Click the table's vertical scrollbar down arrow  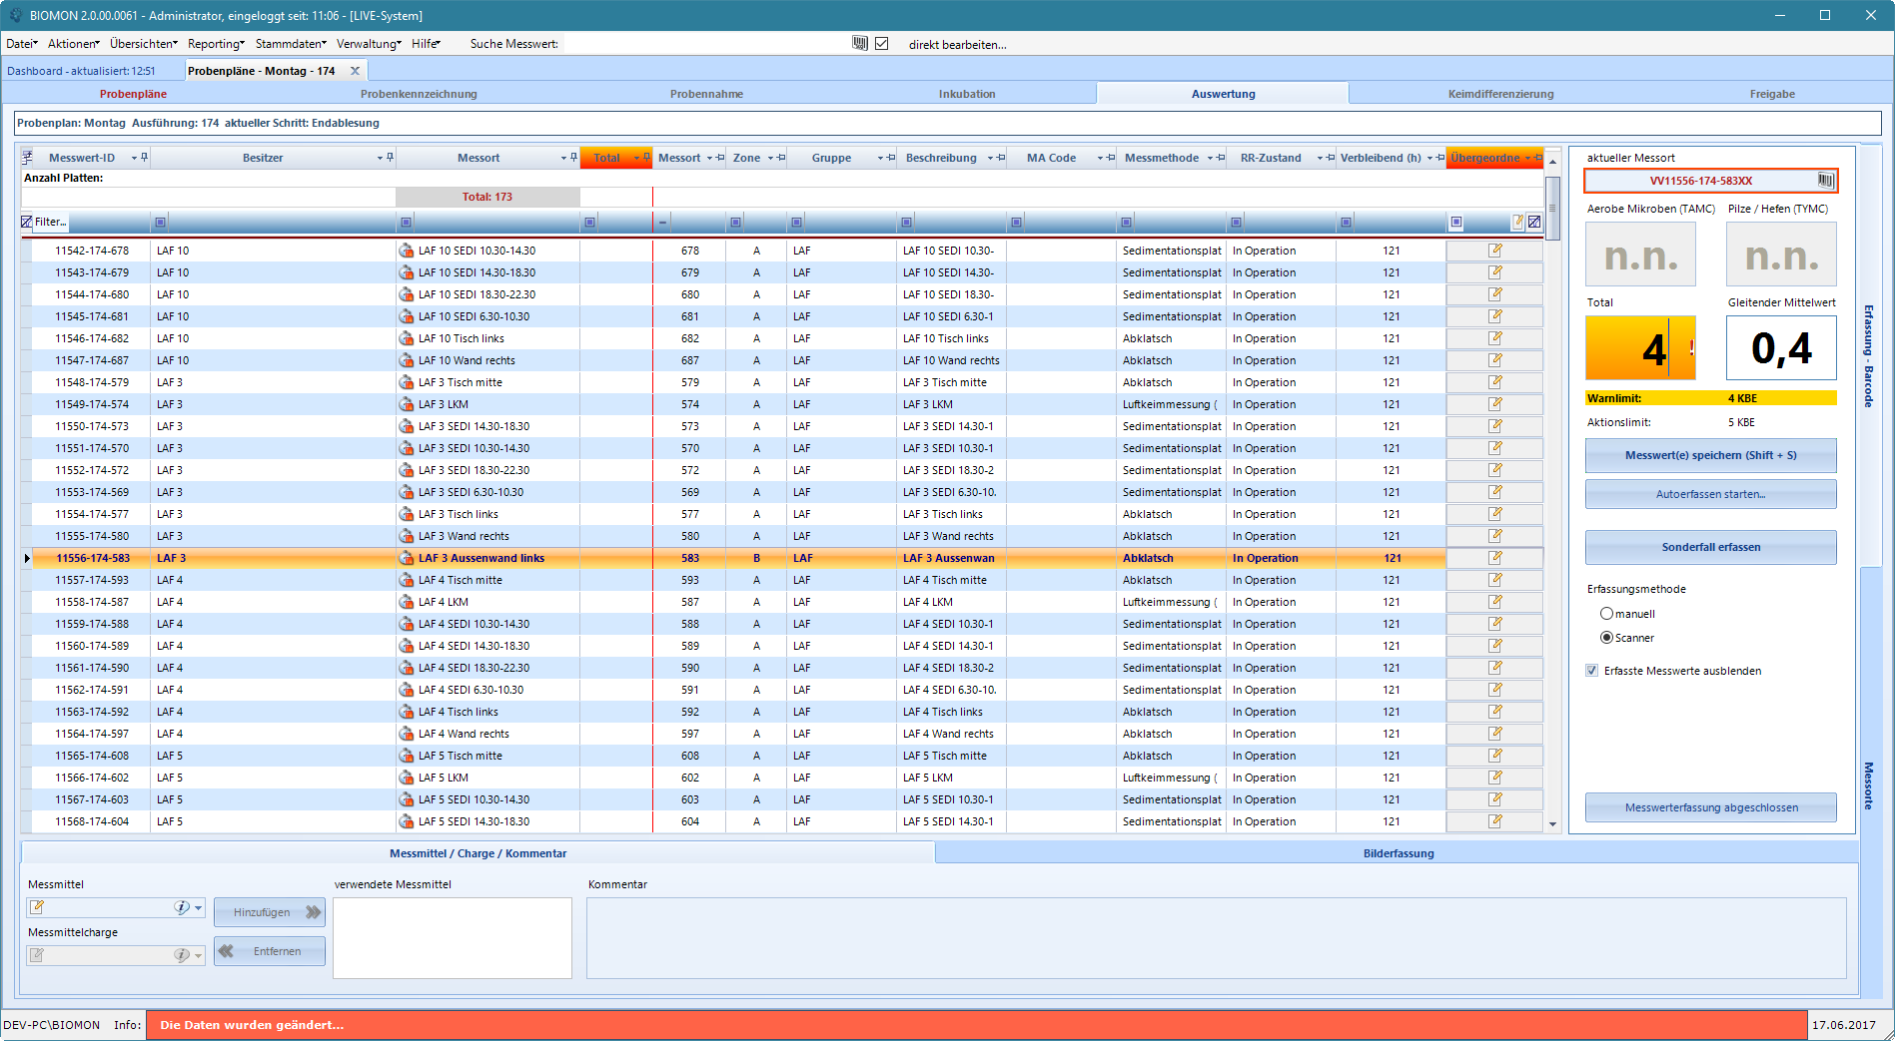(1552, 824)
